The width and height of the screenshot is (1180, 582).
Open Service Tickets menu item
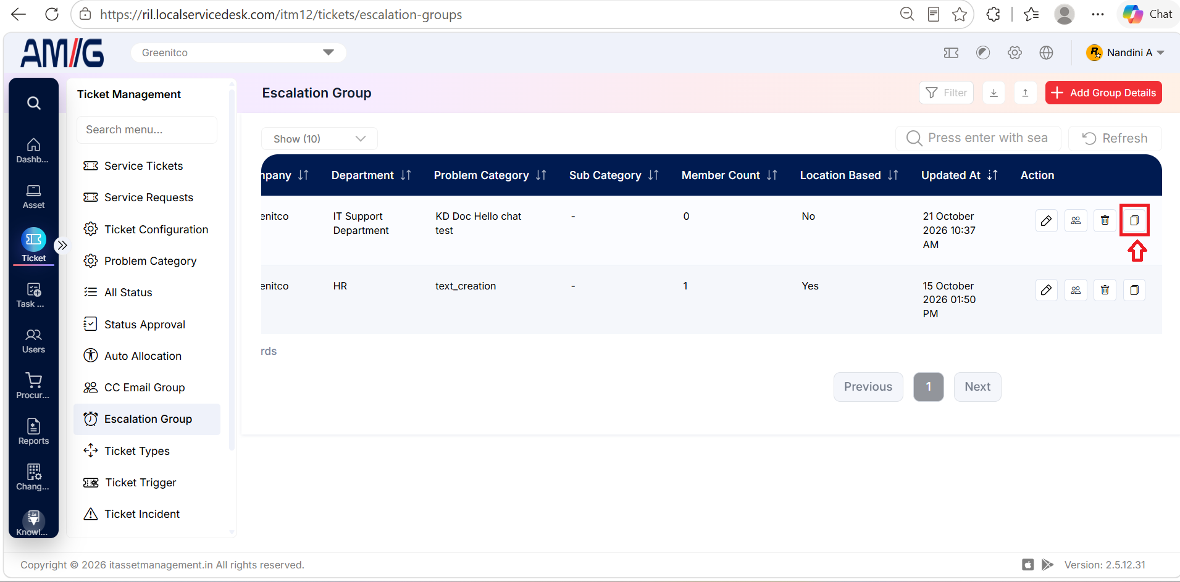pyautogui.click(x=147, y=166)
